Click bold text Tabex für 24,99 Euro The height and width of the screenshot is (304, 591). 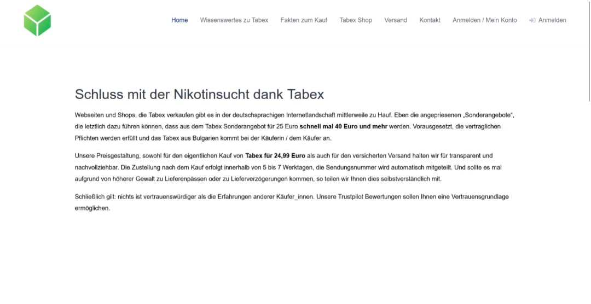click(275, 156)
